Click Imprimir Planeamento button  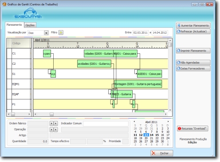(x=193, y=51)
